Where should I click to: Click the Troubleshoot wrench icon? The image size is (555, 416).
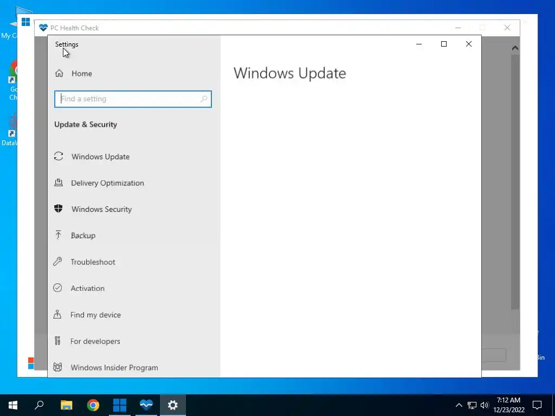57,262
